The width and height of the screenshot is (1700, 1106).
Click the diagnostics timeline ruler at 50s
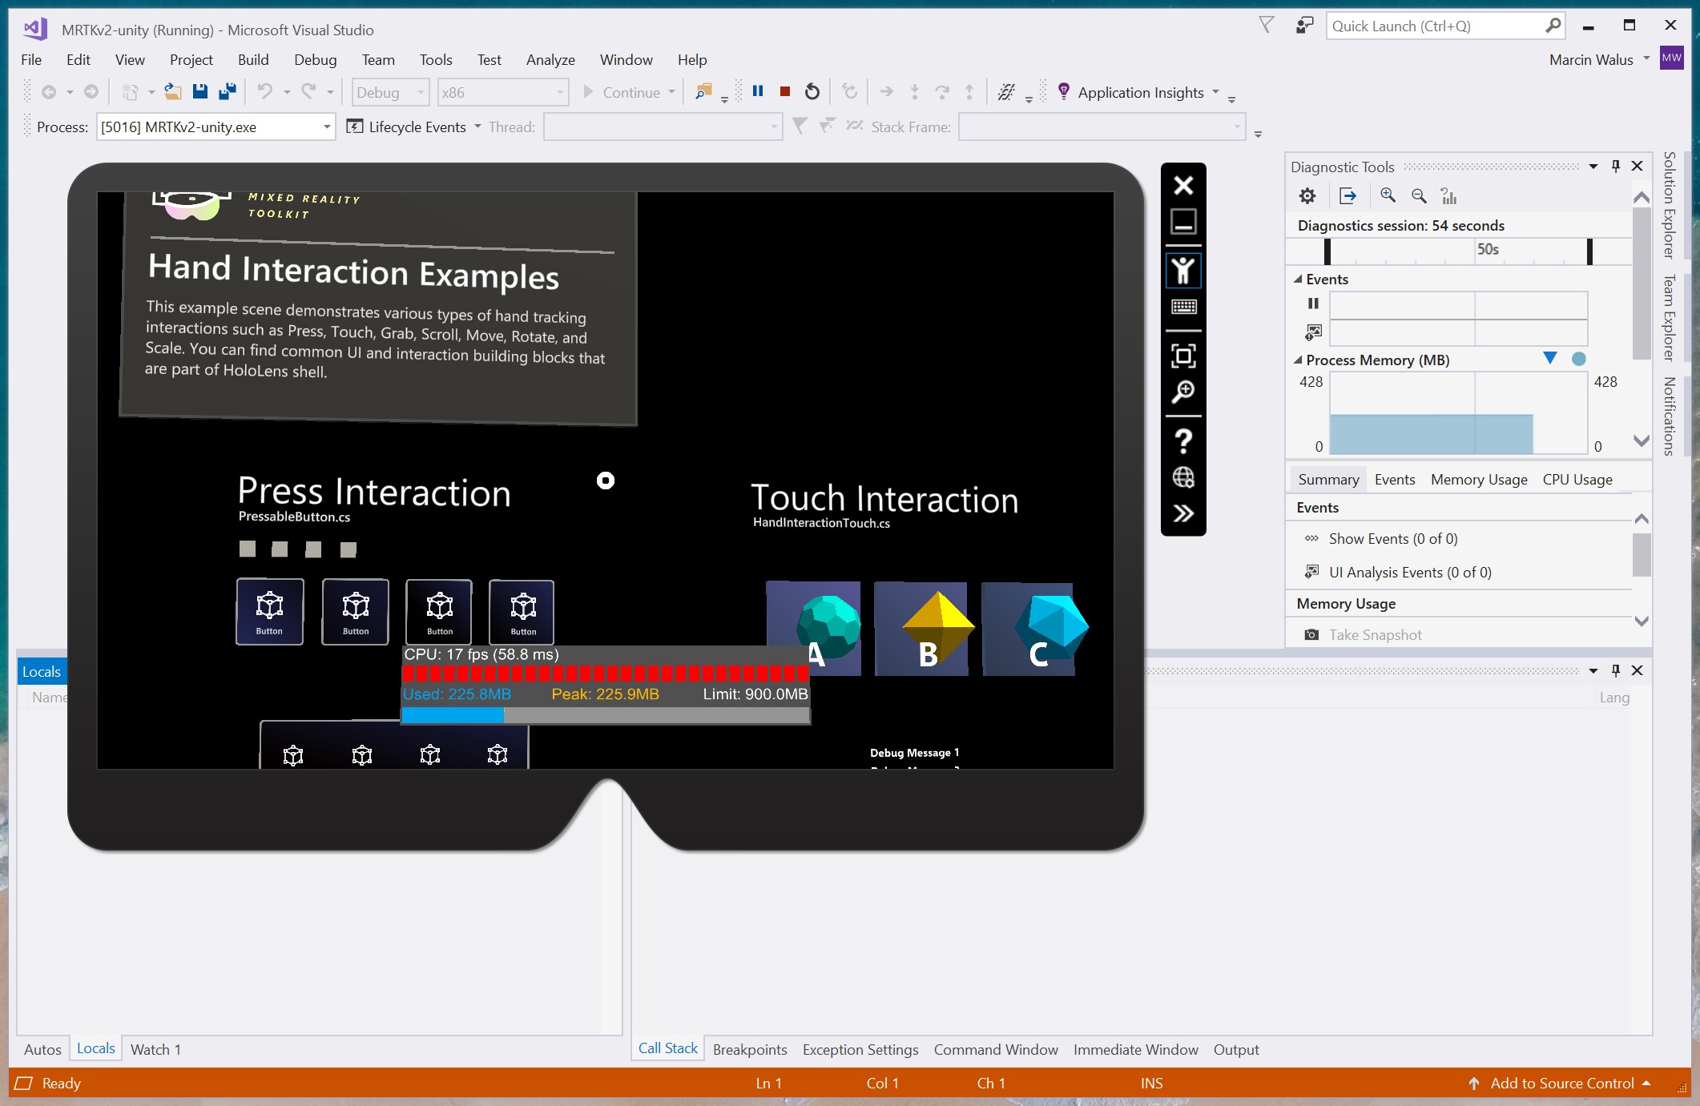pos(1487,250)
